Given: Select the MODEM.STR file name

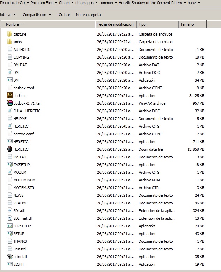Looking at the screenshot, I should 24,188.
